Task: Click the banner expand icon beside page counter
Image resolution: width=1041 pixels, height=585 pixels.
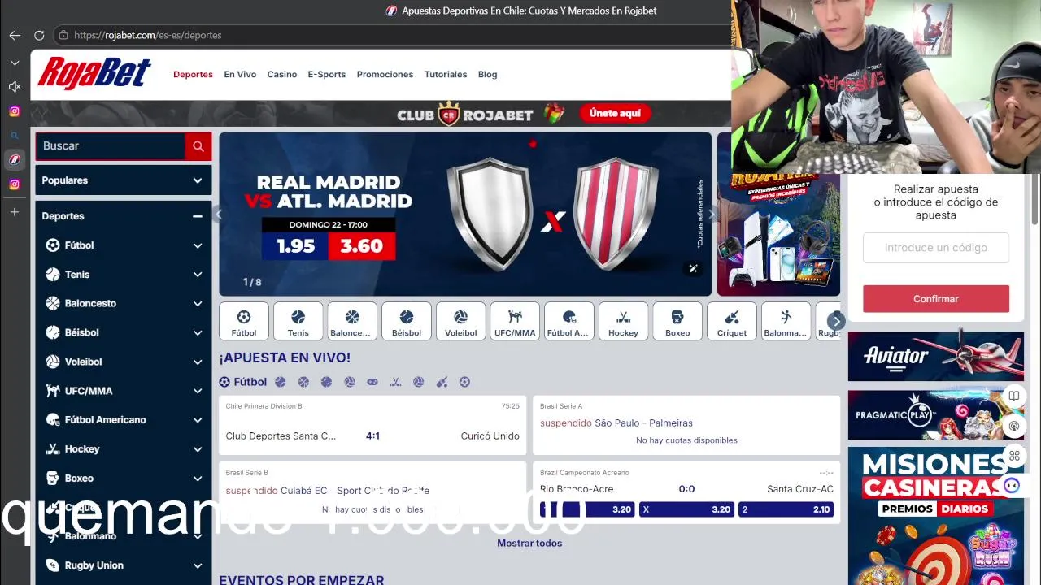Action: click(693, 269)
